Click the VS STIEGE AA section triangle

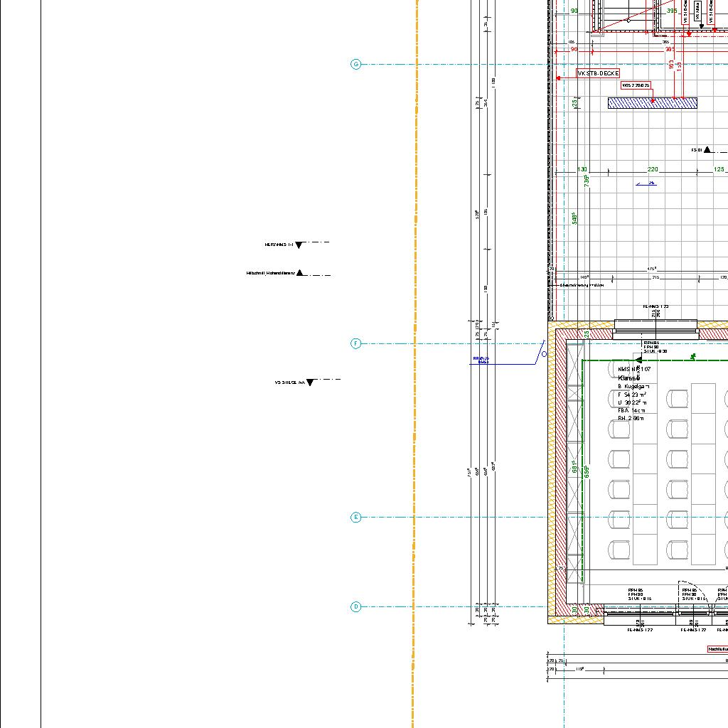coord(310,382)
